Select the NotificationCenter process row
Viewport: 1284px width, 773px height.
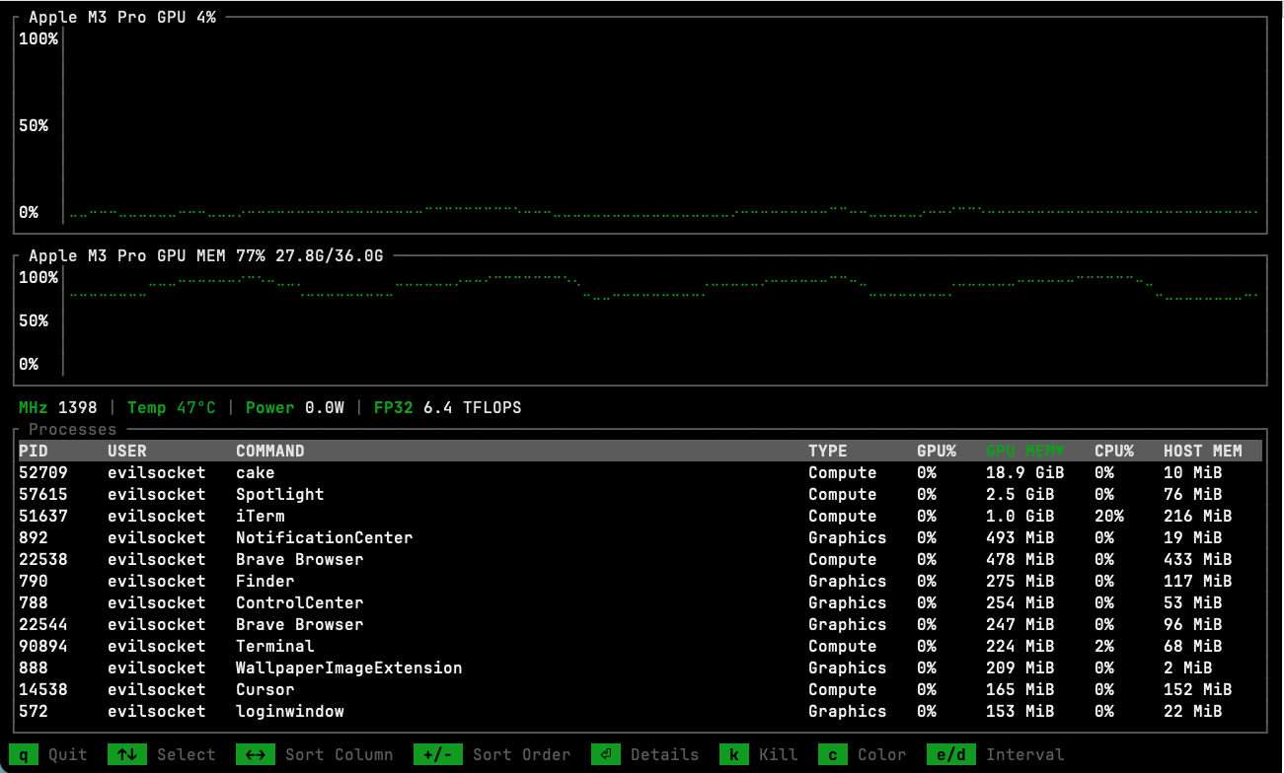click(641, 537)
